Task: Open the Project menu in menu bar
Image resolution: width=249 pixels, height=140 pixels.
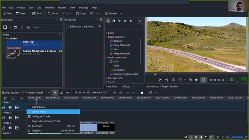Action: [x=21, y=7]
